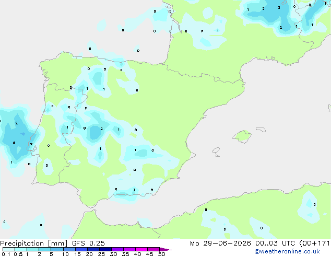
Task: Click the 5–10 mm legend color
Action: pos(57,249)
